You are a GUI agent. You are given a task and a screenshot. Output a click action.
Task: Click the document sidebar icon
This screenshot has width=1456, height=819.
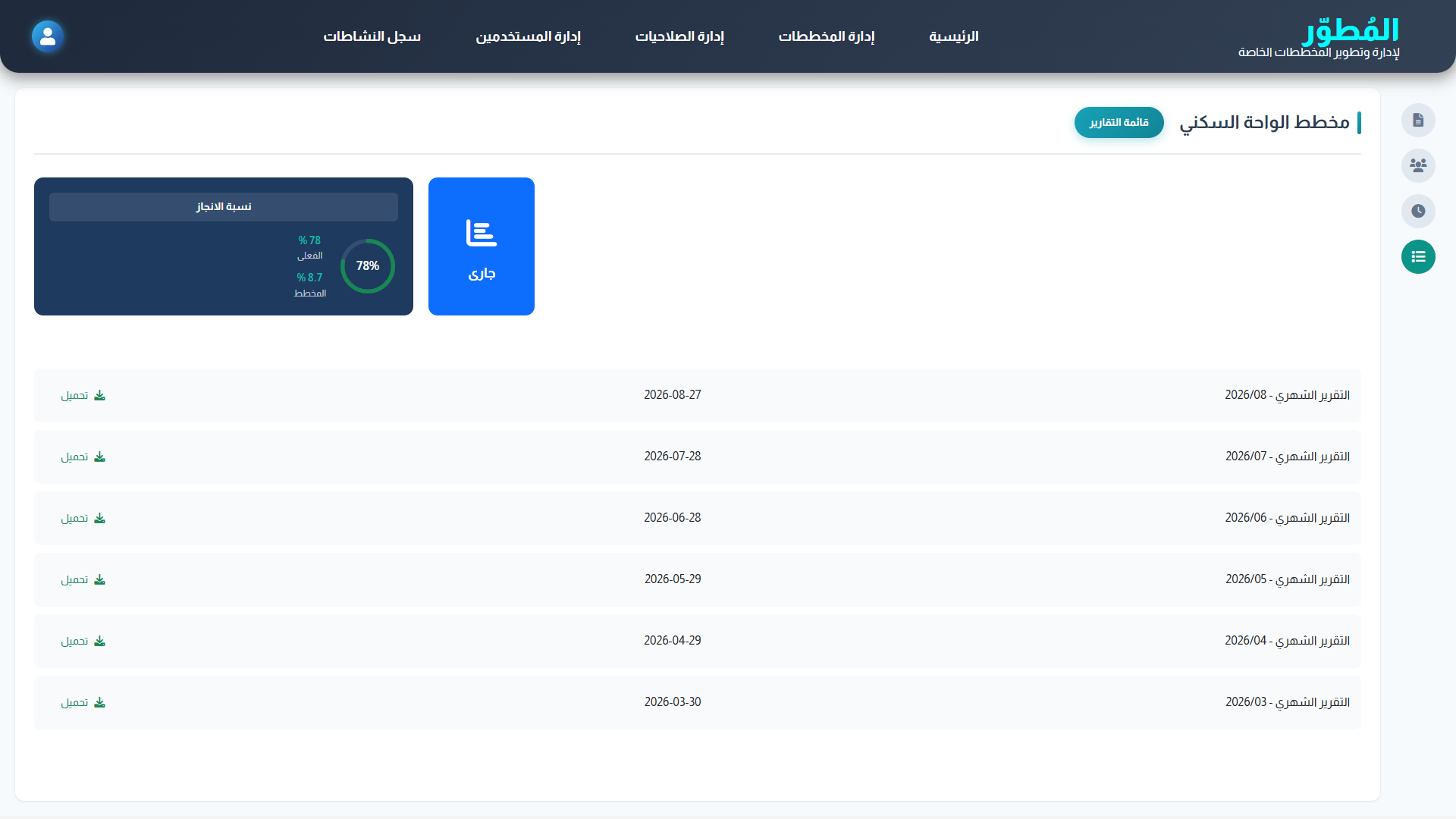click(1418, 120)
